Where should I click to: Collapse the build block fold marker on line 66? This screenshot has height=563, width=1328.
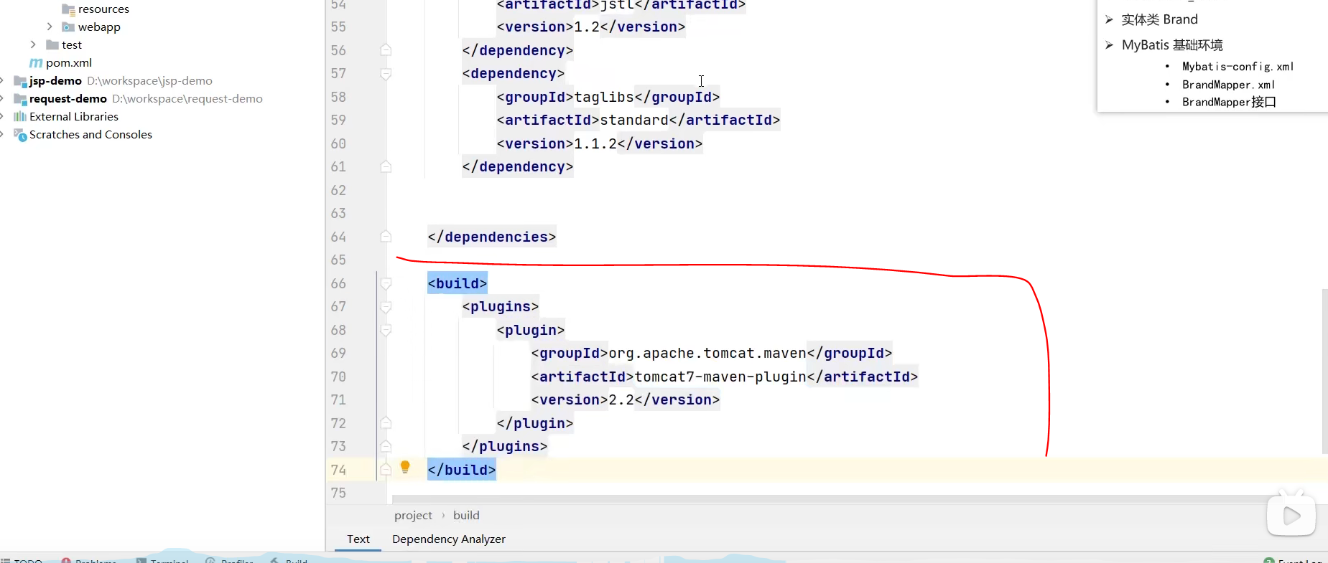[x=386, y=283]
